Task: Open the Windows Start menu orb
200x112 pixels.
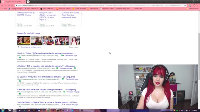Action: pyautogui.click(x=3, y=110)
